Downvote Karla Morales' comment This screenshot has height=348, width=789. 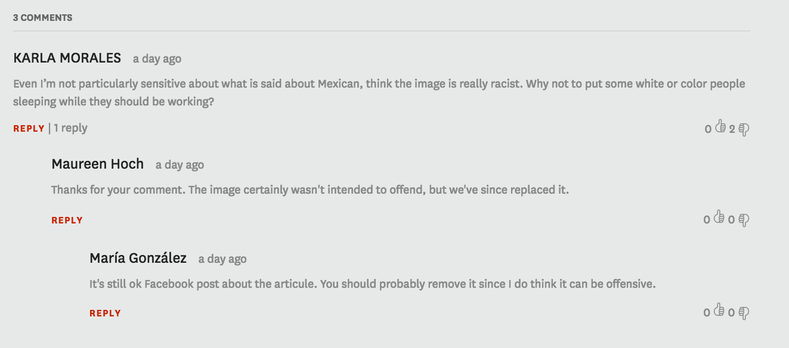[x=744, y=129]
